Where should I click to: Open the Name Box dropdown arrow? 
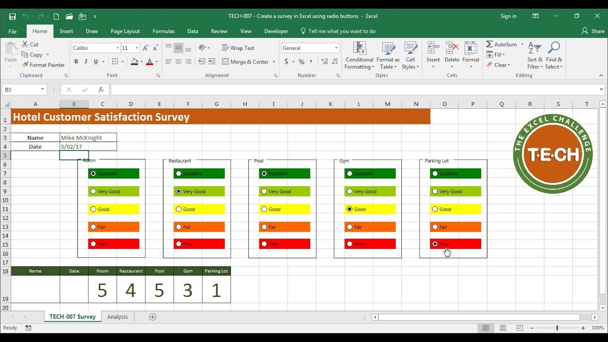(42, 89)
